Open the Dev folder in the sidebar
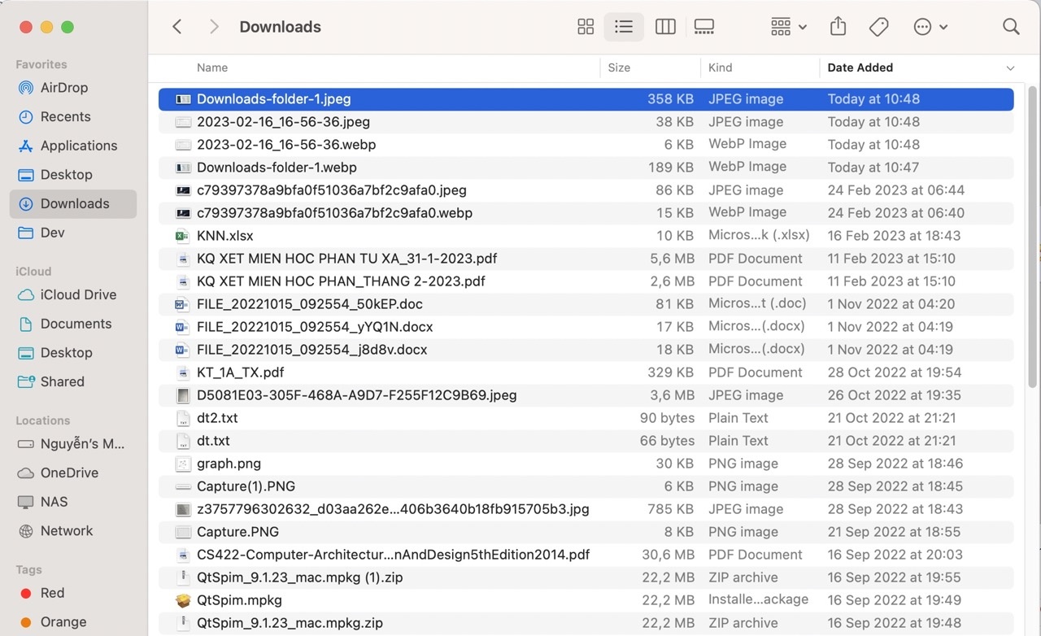This screenshot has width=1041, height=636. pyautogui.click(x=52, y=232)
